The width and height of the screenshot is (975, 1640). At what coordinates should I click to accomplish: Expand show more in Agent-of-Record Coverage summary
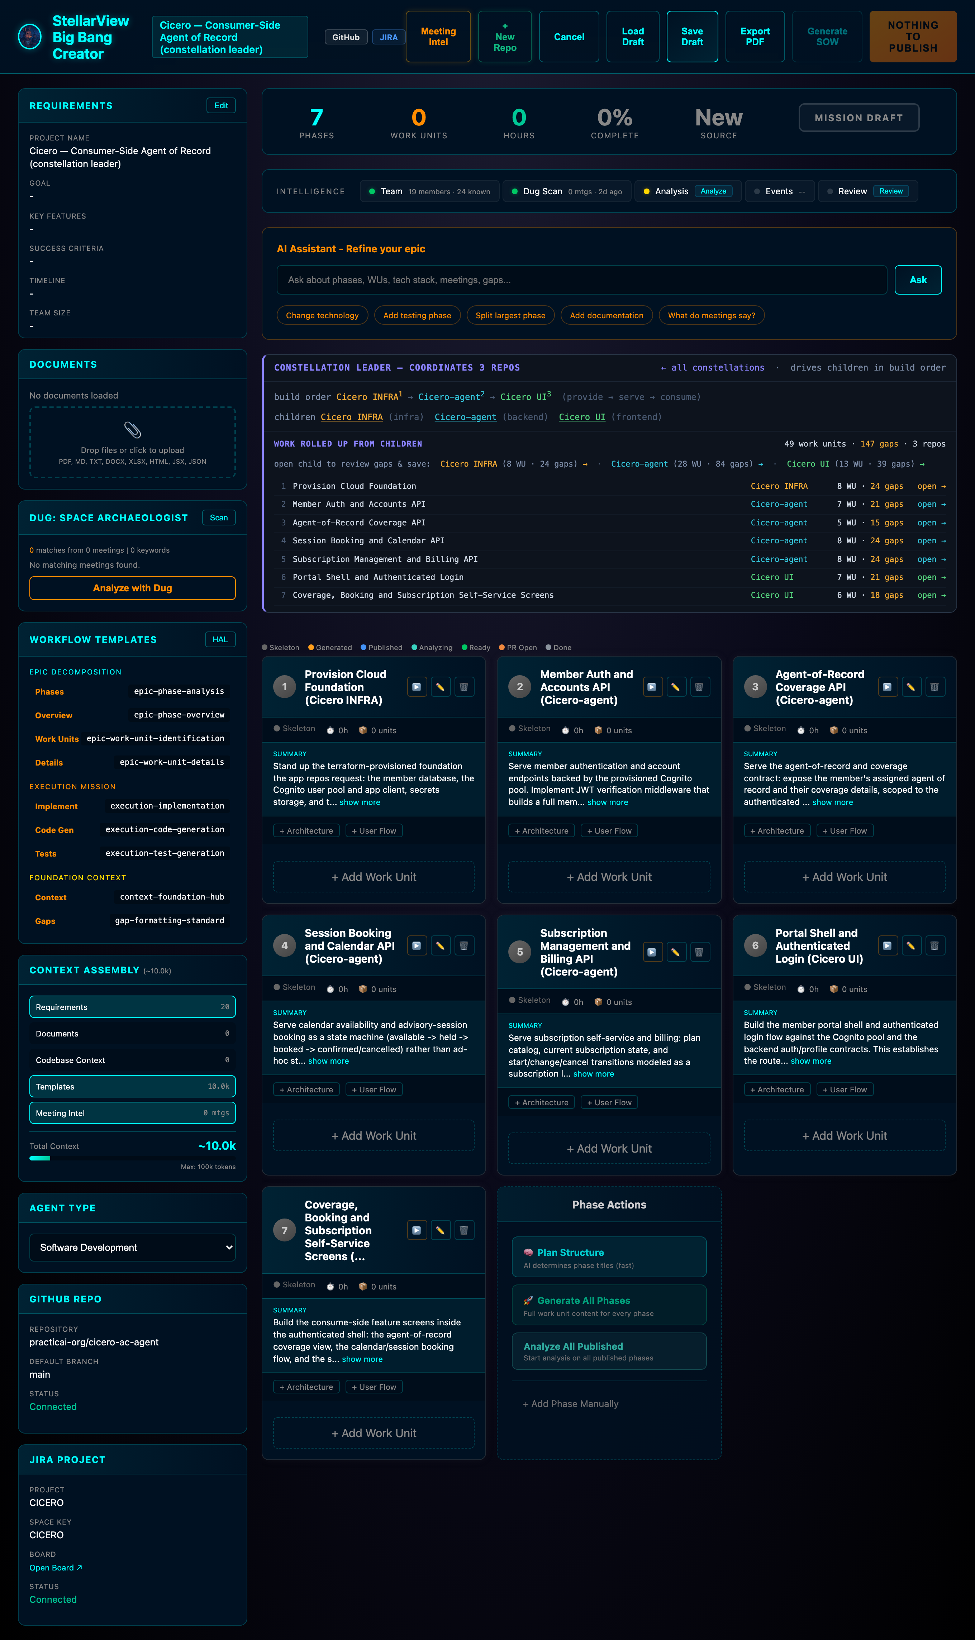(832, 802)
